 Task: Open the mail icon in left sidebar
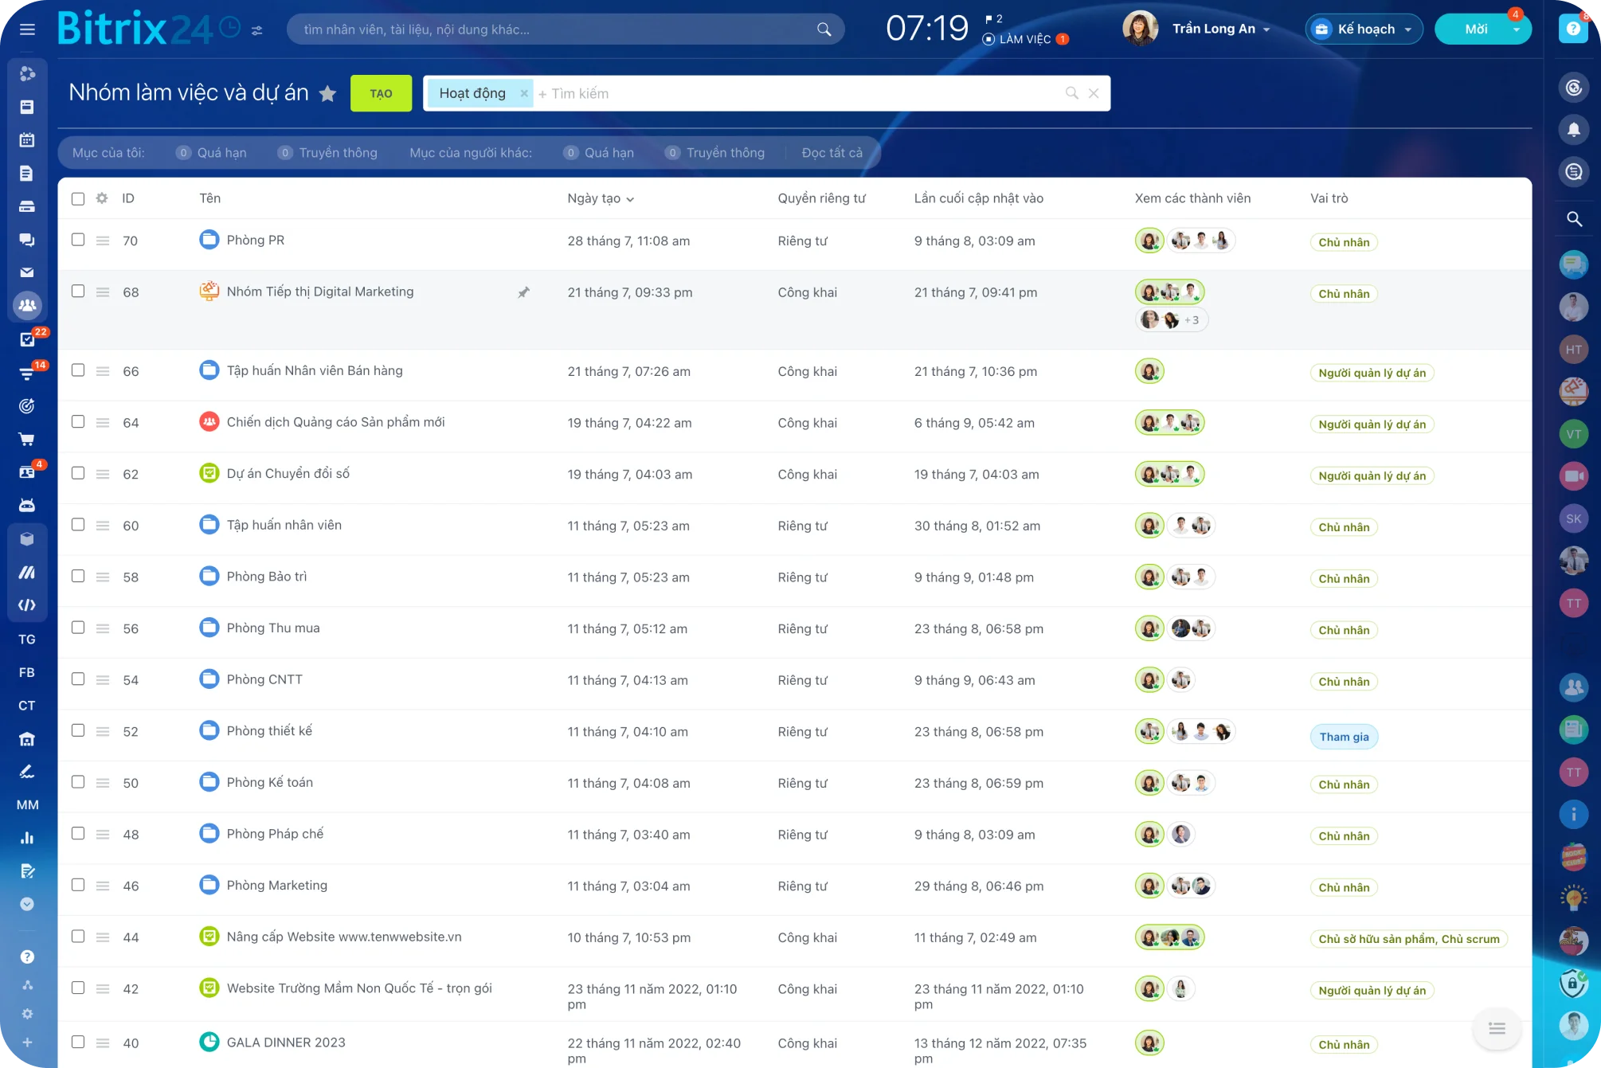point(27,272)
